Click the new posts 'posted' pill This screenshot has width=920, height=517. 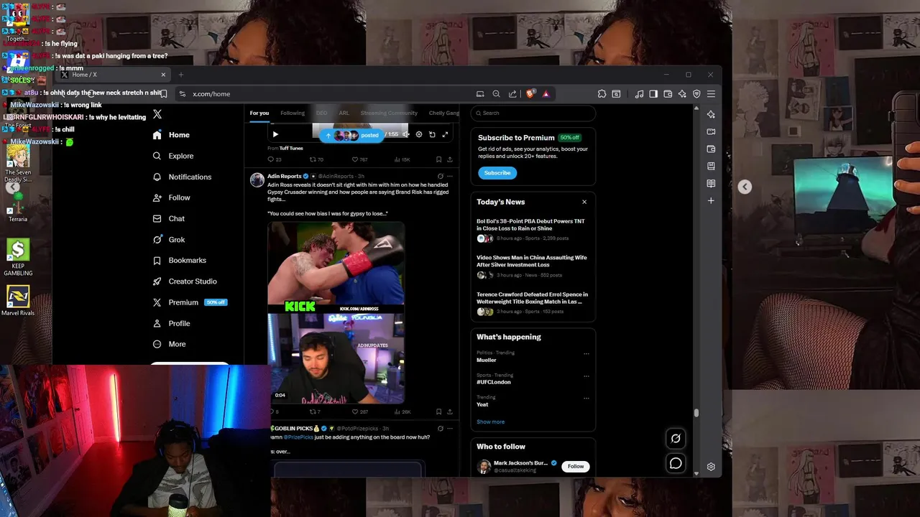tap(352, 135)
